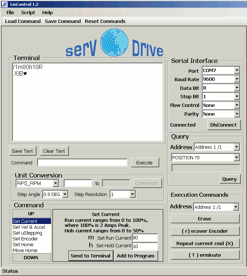The height and width of the screenshot is (276, 247).
Task: Click the Set Run Current field
Action: point(145,238)
